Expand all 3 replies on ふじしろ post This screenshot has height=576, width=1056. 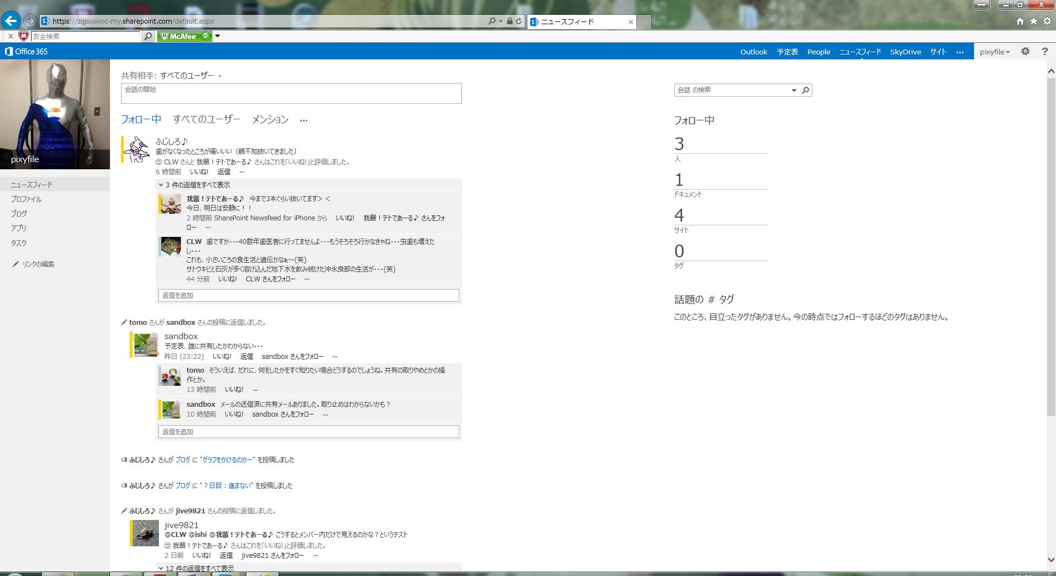pyautogui.click(x=194, y=185)
